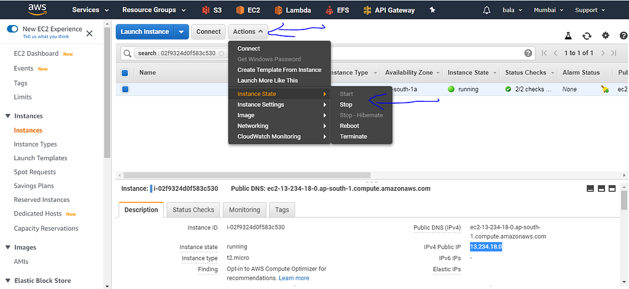Open the Learn more link

point(294,278)
